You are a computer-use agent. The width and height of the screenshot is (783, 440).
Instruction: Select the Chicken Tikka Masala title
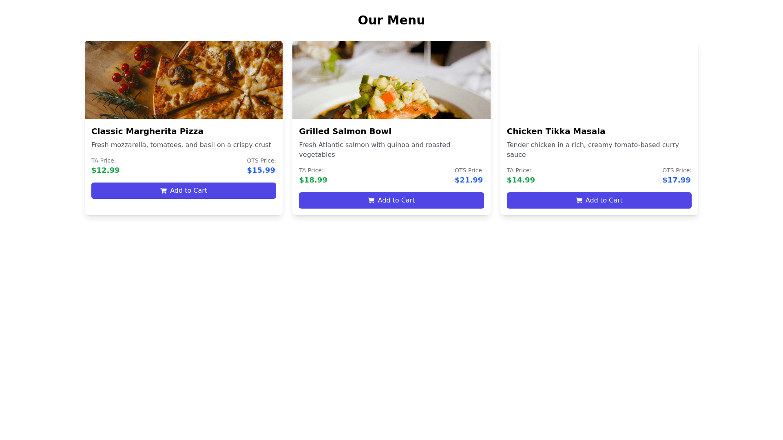click(556, 131)
